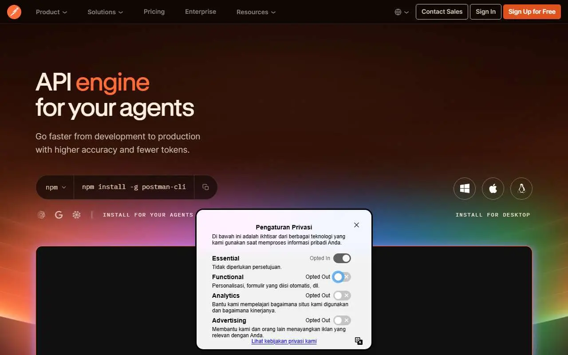Click the Analytics category label
This screenshot has height=355, width=568.
226,296
